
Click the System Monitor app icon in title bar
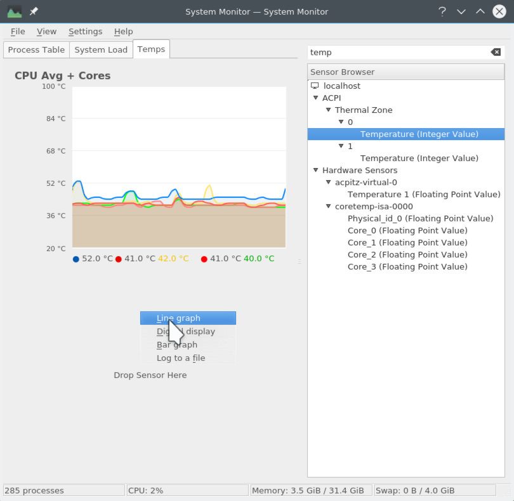coord(15,12)
